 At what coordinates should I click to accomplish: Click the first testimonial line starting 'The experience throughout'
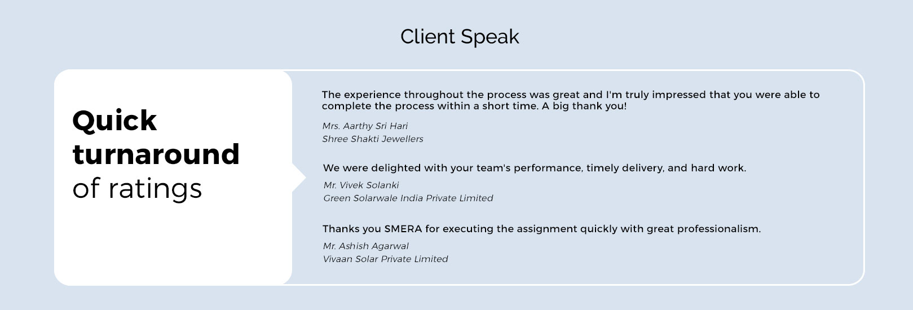pyautogui.click(x=570, y=95)
